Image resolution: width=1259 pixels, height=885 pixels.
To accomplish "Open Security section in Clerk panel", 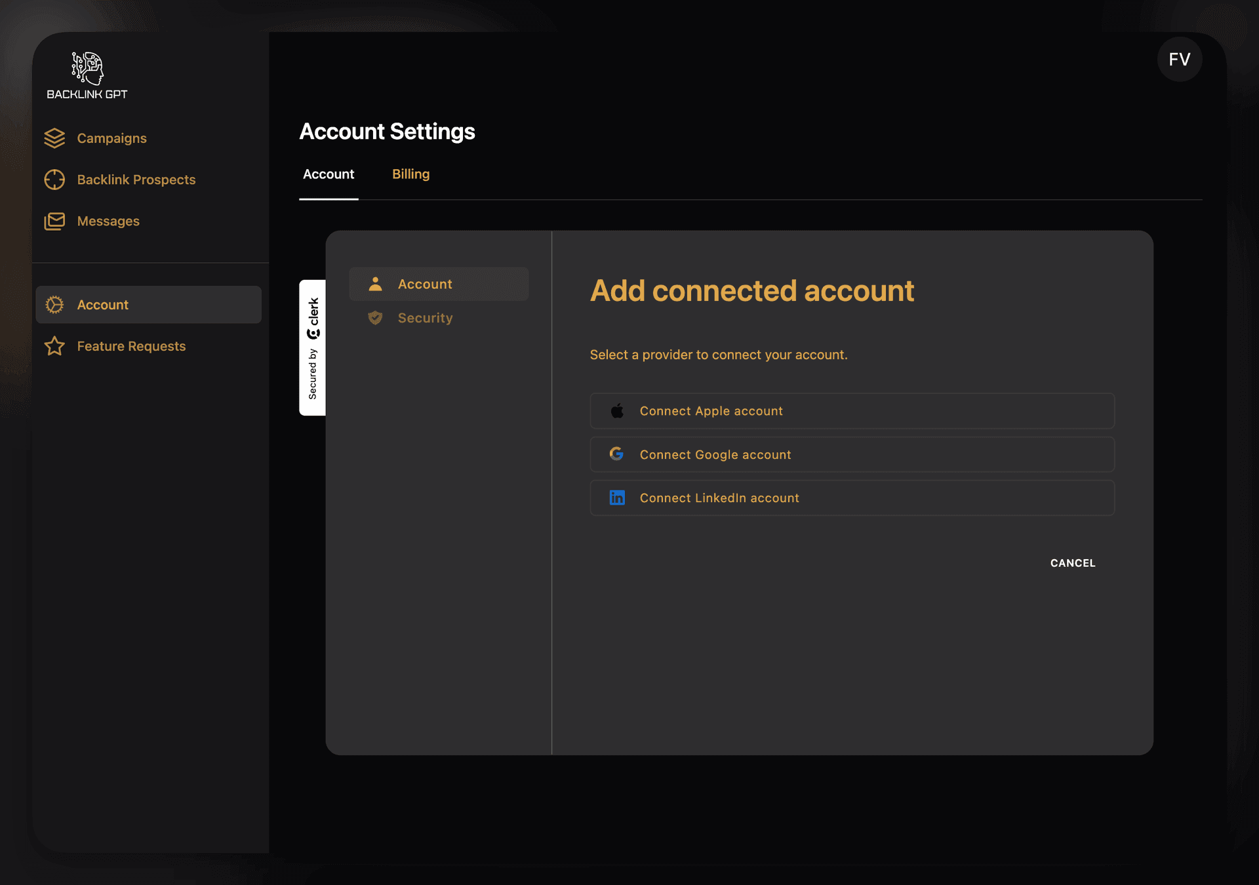I will (x=425, y=318).
